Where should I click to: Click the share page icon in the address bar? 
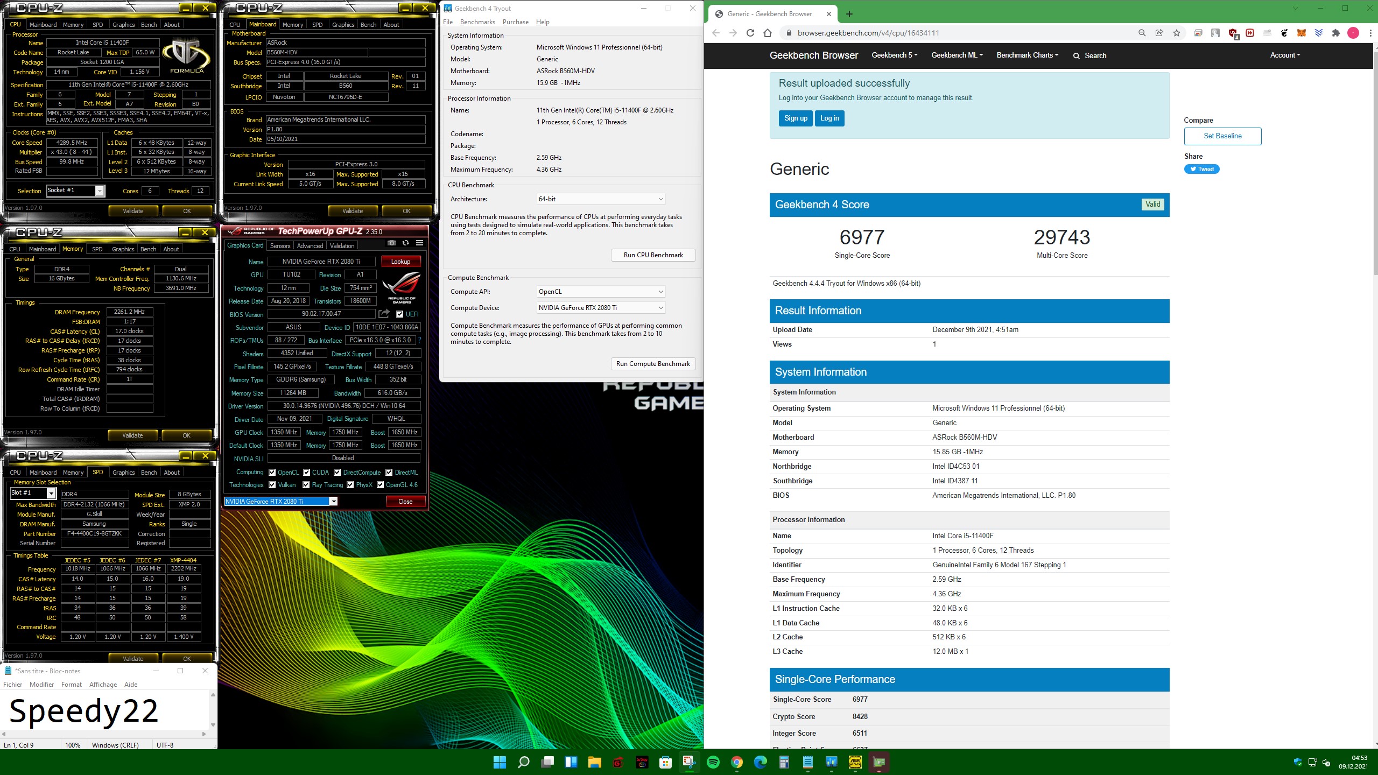(1159, 33)
